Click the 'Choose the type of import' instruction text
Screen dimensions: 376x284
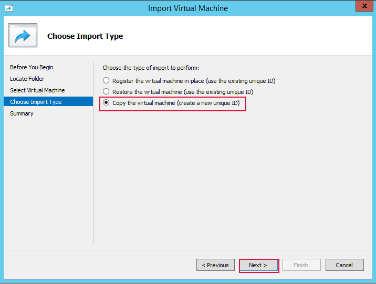pyautogui.click(x=151, y=68)
